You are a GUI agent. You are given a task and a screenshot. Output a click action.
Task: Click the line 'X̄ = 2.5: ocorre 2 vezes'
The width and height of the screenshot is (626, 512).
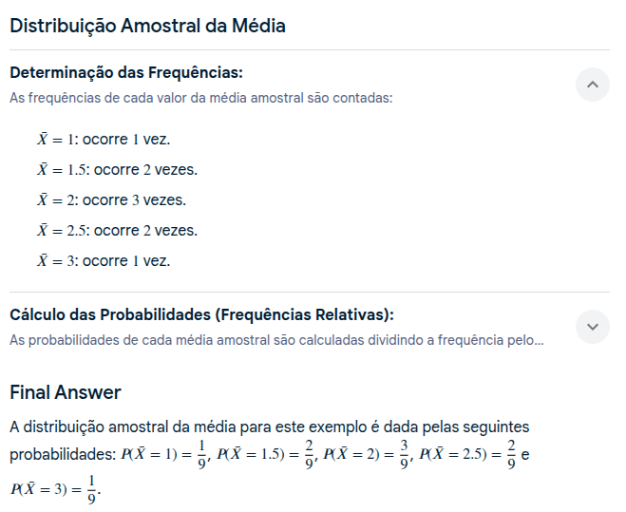(x=117, y=231)
